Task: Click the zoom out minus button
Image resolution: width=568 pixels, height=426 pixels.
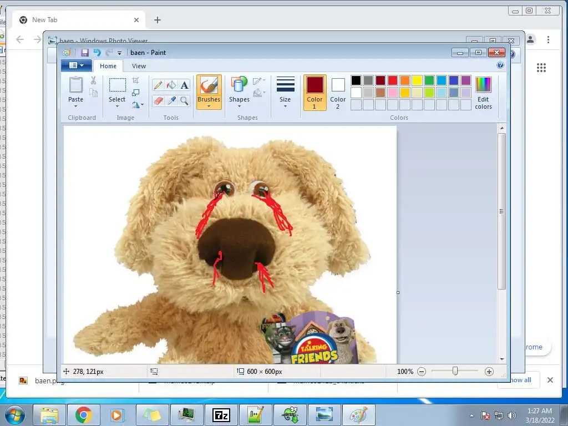Action: [x=422, y=372]
